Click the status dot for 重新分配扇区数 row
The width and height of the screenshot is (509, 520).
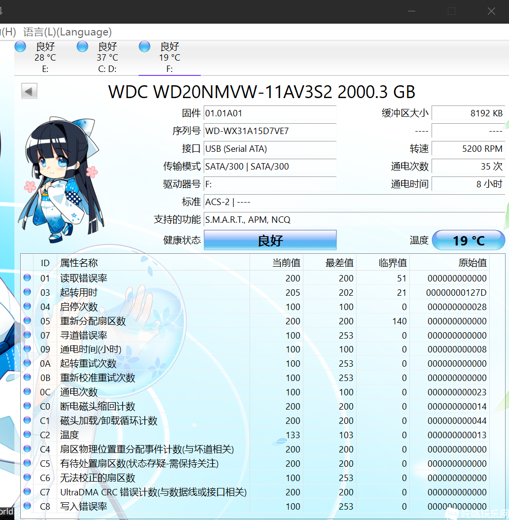[27, 320]
